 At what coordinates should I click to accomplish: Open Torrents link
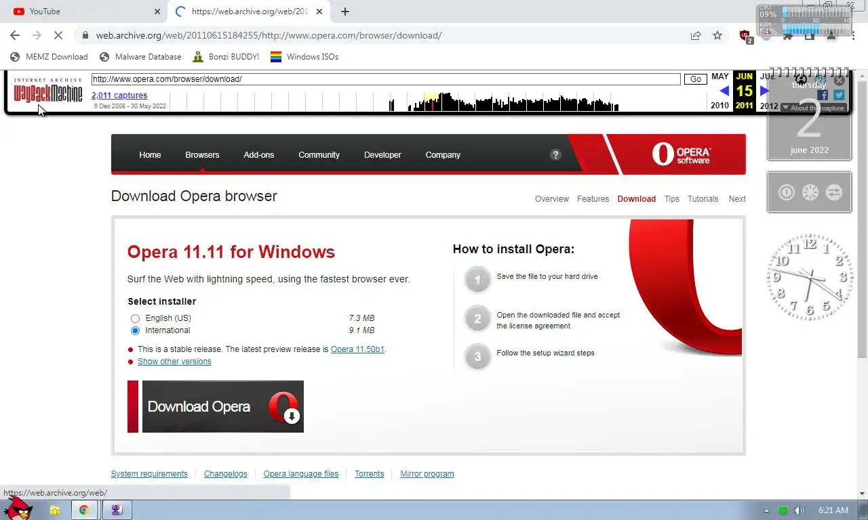[x=370, y=474]
